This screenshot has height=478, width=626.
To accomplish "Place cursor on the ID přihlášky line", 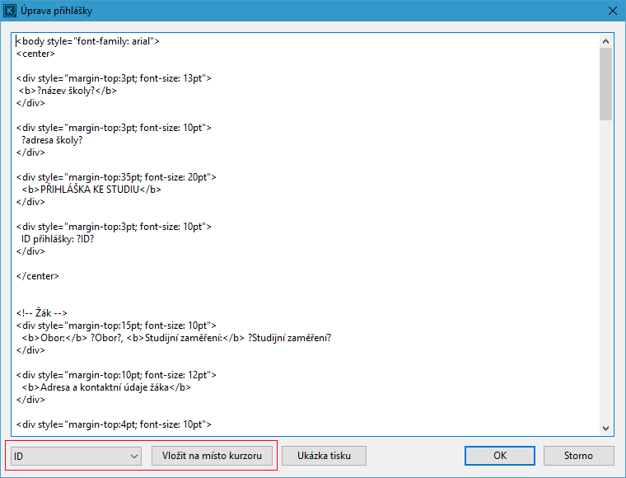I will pos(58,239).
